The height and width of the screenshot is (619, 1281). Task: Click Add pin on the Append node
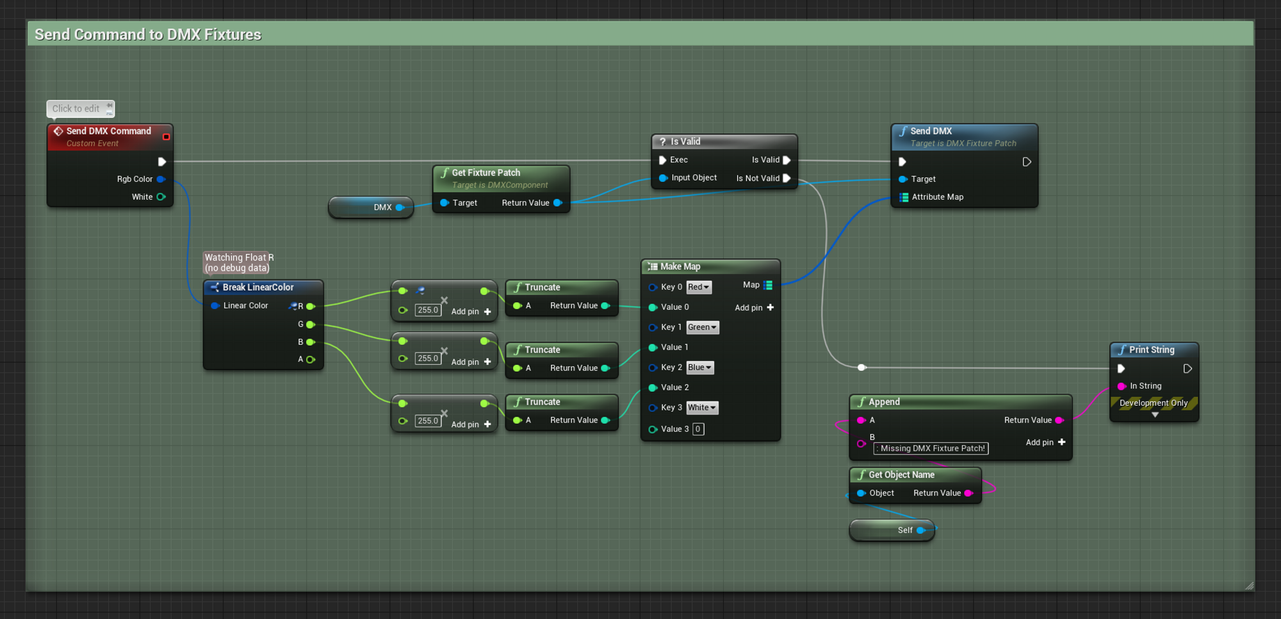1045,442
